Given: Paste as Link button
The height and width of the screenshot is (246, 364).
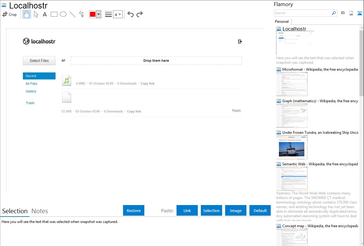Looking at the screenshot, I should point(187,211).
